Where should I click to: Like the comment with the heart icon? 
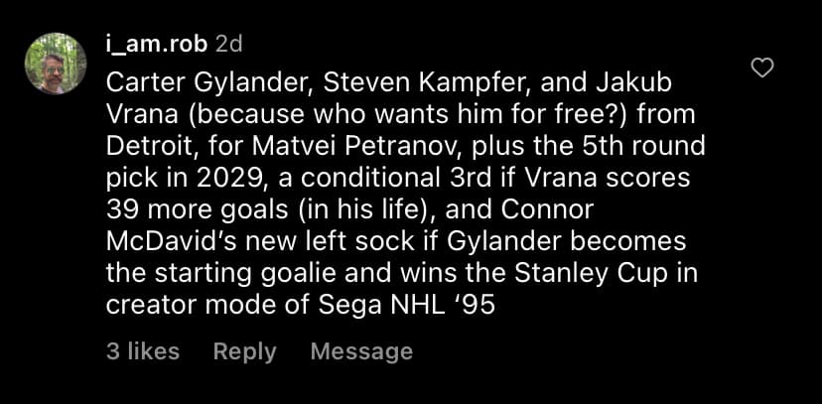762,67
